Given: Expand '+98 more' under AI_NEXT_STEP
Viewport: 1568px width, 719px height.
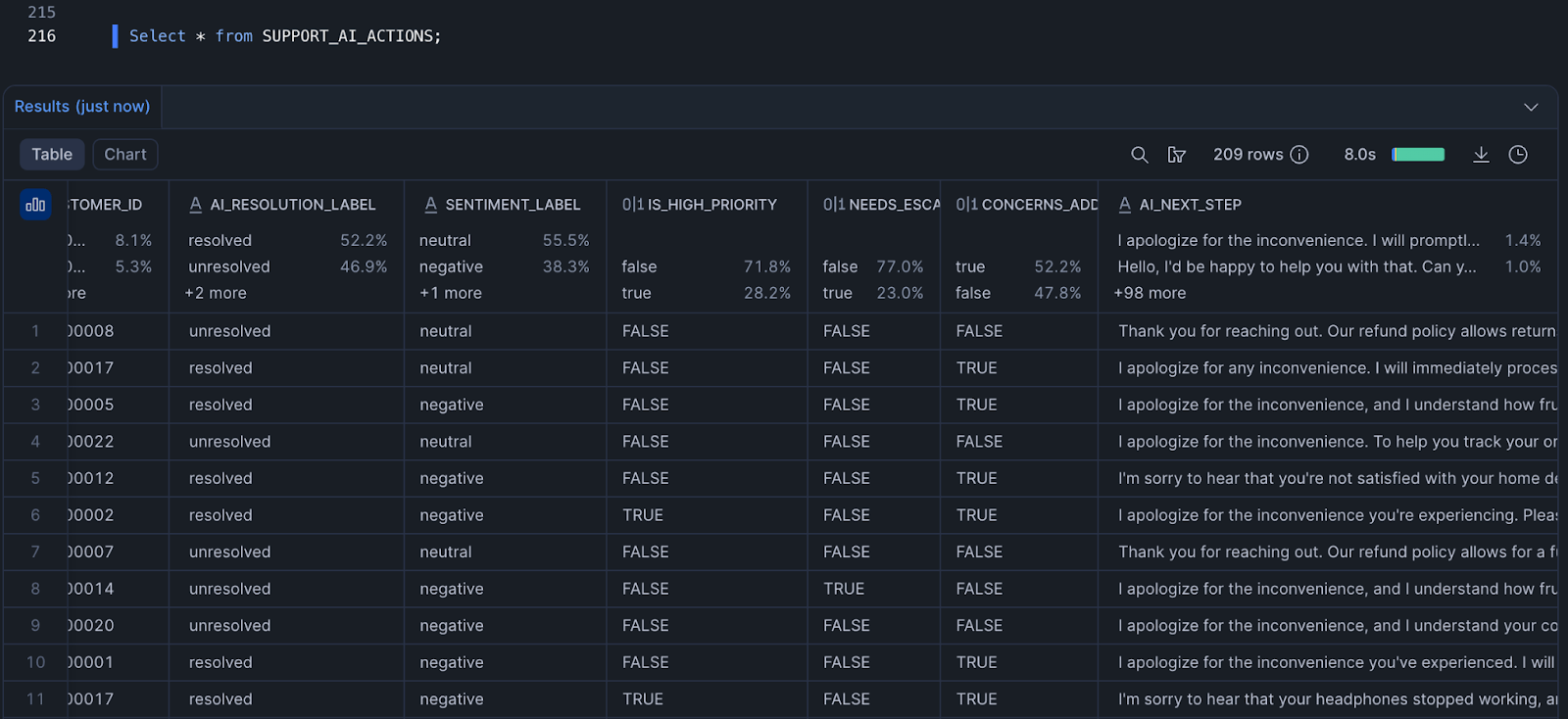Looking at the screenshot, I should tap(1150, 293).
